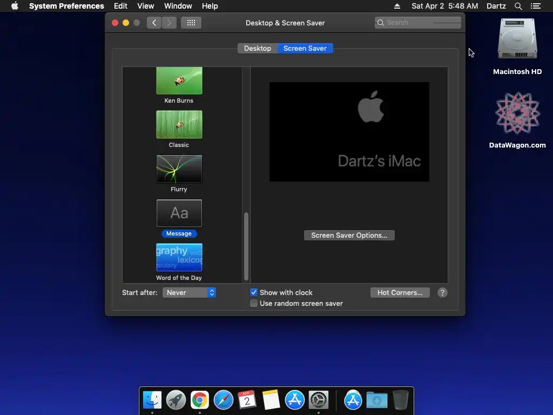Click the back navigation arrow
553x415 pixels.
click(154, 23)
